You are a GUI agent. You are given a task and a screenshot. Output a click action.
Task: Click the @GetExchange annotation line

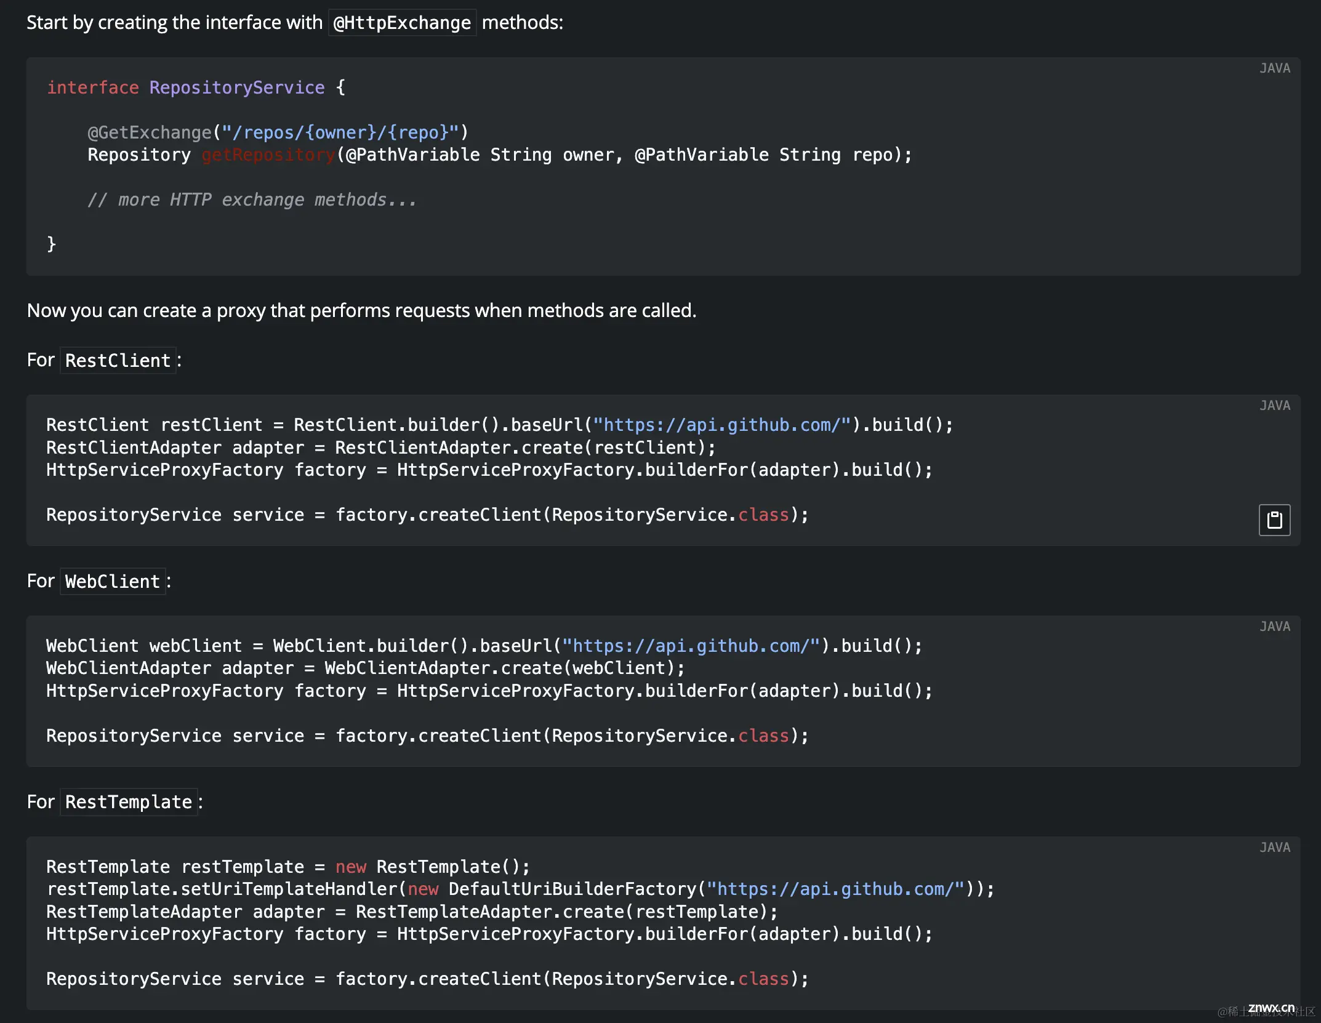tap(278, 132)
